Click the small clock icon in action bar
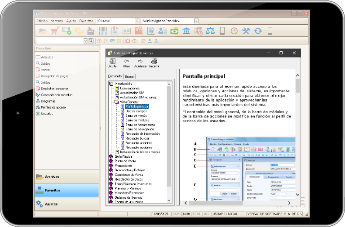The image size is (345, 227). (x=99, y=41)
